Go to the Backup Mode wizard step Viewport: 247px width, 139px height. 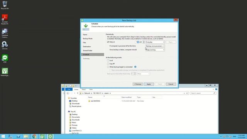point(88,39)
